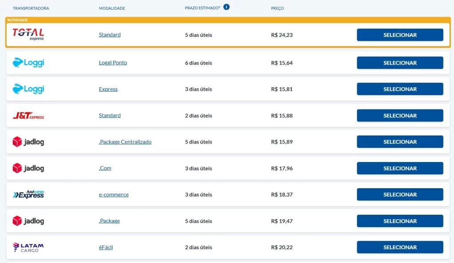The height and width of the screenshot is (263, 454).
Task: Click the 2 dias úteis estimate in the J&T row
Action: coord(199,116)
